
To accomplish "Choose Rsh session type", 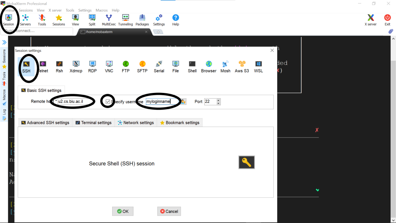I will pyautogui.click(x=59, y=67).
